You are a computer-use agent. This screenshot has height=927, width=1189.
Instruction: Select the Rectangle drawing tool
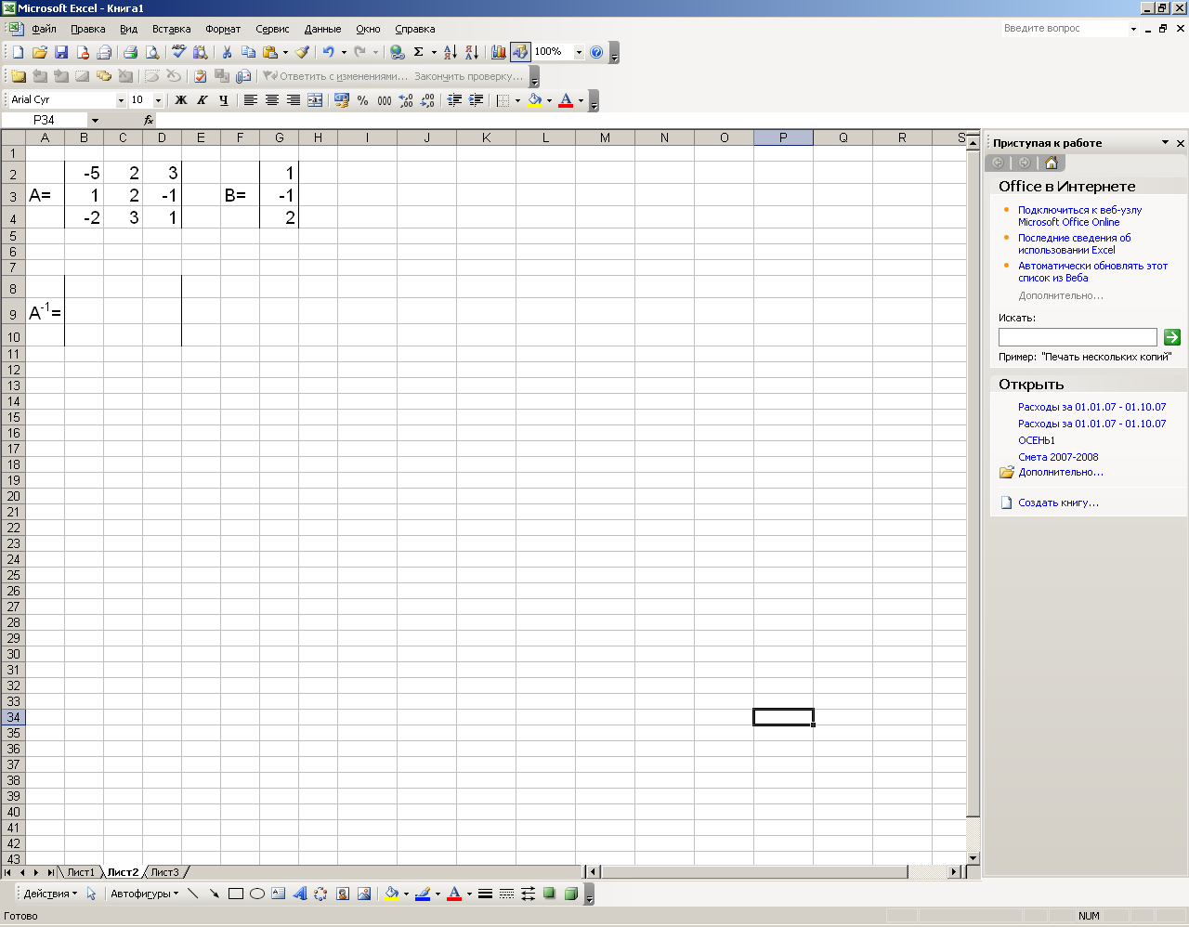coord(236,894)
